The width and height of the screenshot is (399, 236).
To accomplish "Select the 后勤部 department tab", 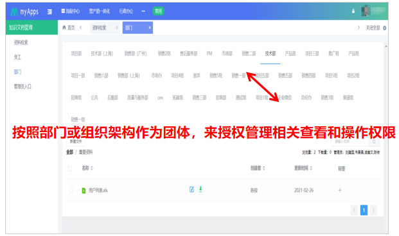I will (x=112, y=97).
